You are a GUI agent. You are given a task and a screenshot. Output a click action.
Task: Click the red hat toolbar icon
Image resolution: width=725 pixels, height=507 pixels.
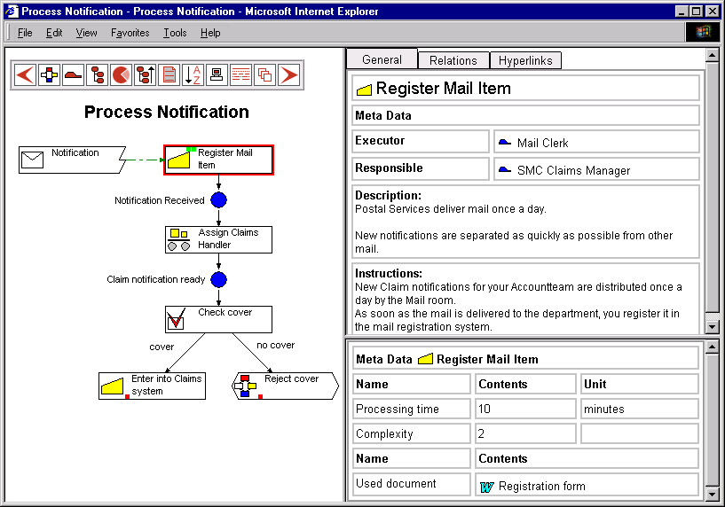click(x=73, y=75)
